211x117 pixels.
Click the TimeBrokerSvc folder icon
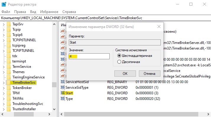[9, 83]
